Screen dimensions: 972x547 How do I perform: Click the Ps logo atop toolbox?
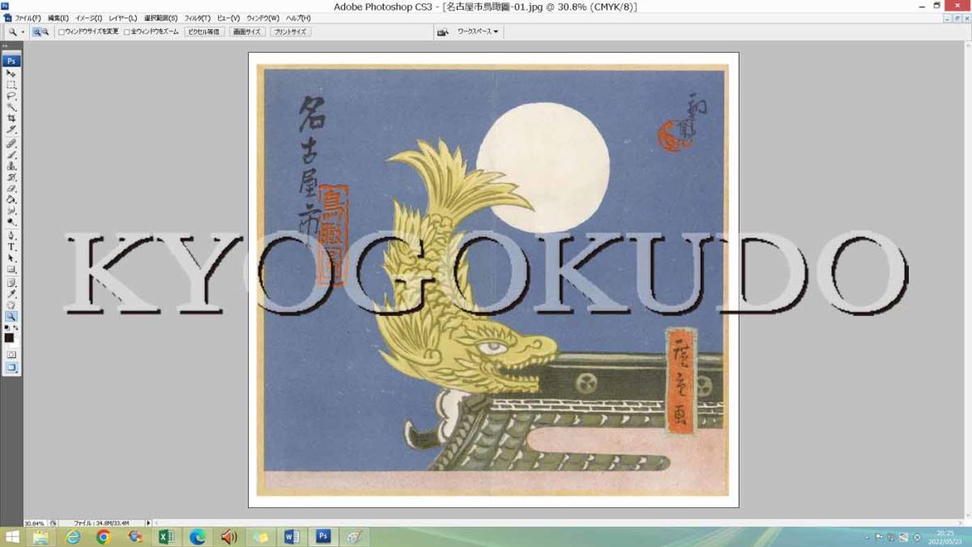click(x=11, y=61)
